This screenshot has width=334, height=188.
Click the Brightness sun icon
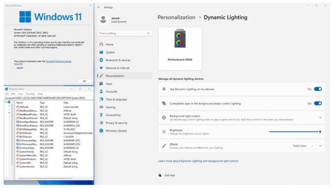[164, 132]
